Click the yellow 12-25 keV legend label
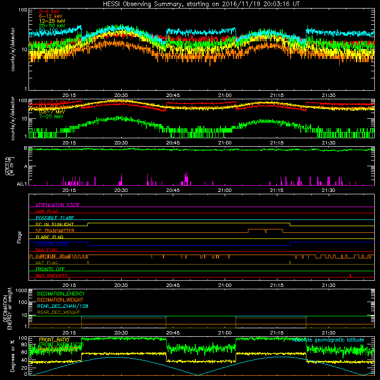This screenshot has height=380, width=380. coord(52,21)
